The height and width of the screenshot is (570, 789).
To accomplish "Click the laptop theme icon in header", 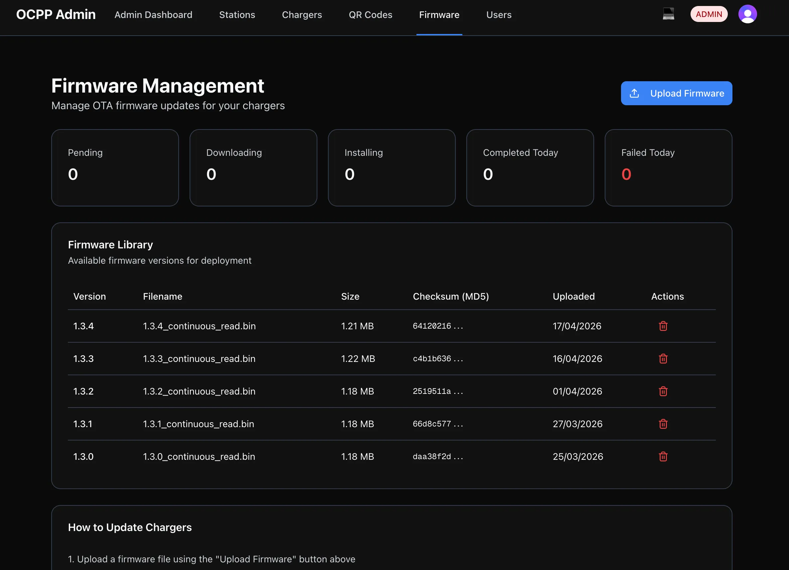I will tap(668, 14).
